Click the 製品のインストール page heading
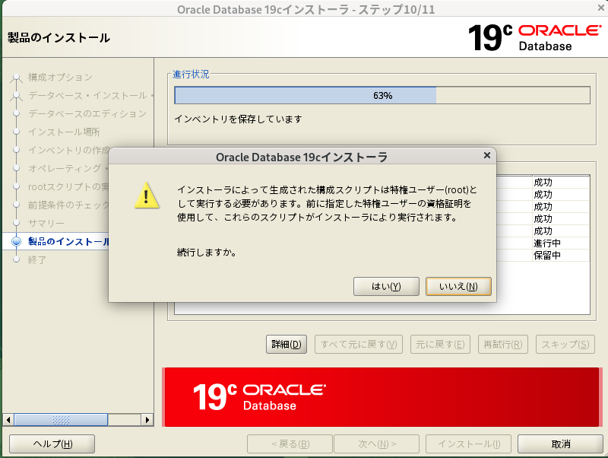 (x=59, y=37)
